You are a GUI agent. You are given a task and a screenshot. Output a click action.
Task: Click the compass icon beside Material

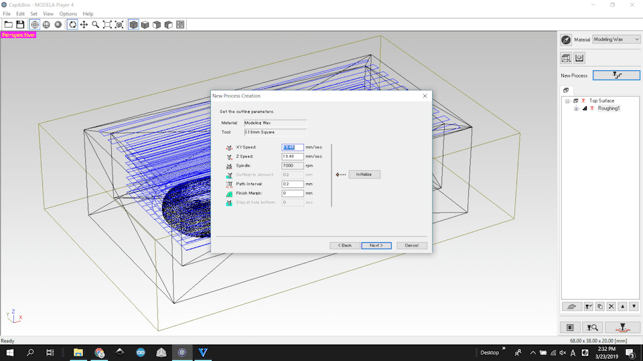[566, 39]
